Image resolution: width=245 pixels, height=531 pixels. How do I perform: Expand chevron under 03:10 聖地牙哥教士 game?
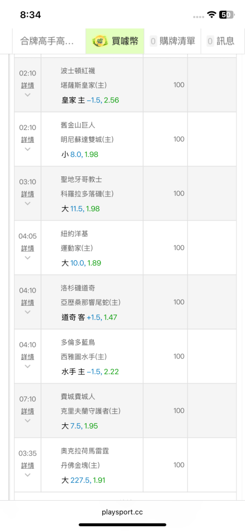click(x=28, y=203)
